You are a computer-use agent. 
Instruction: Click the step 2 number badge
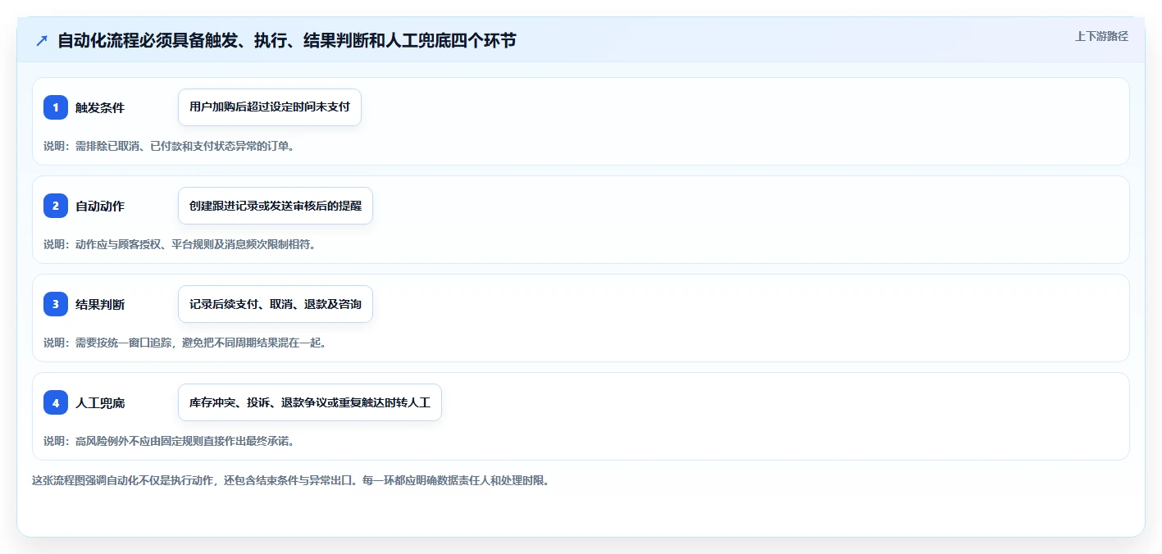click(56, 206)
